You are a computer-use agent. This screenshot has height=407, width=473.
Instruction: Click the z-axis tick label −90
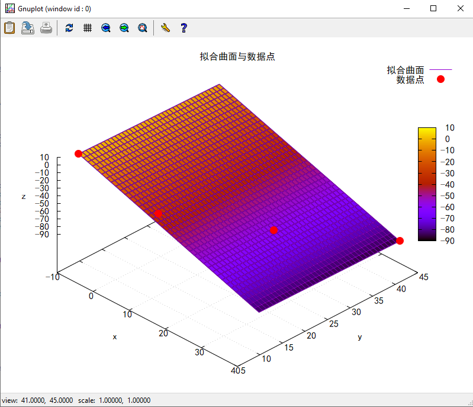tap(42, 234)
